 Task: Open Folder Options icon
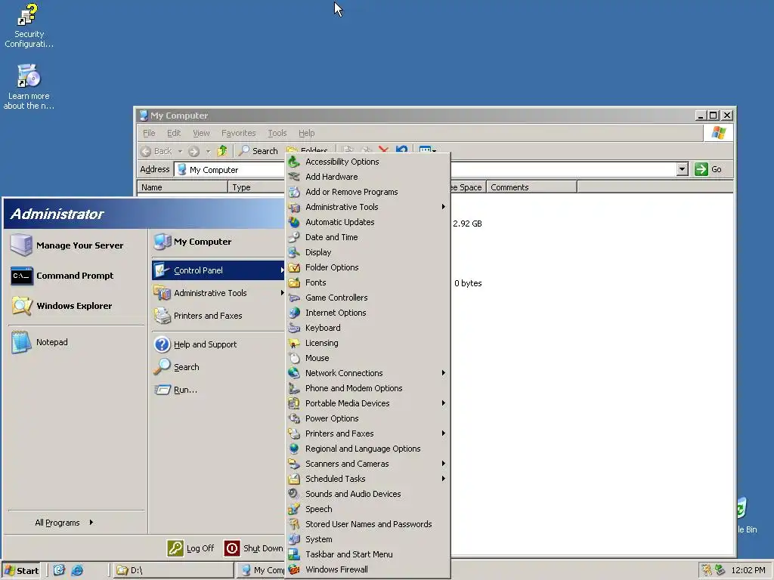click(294, 267)
